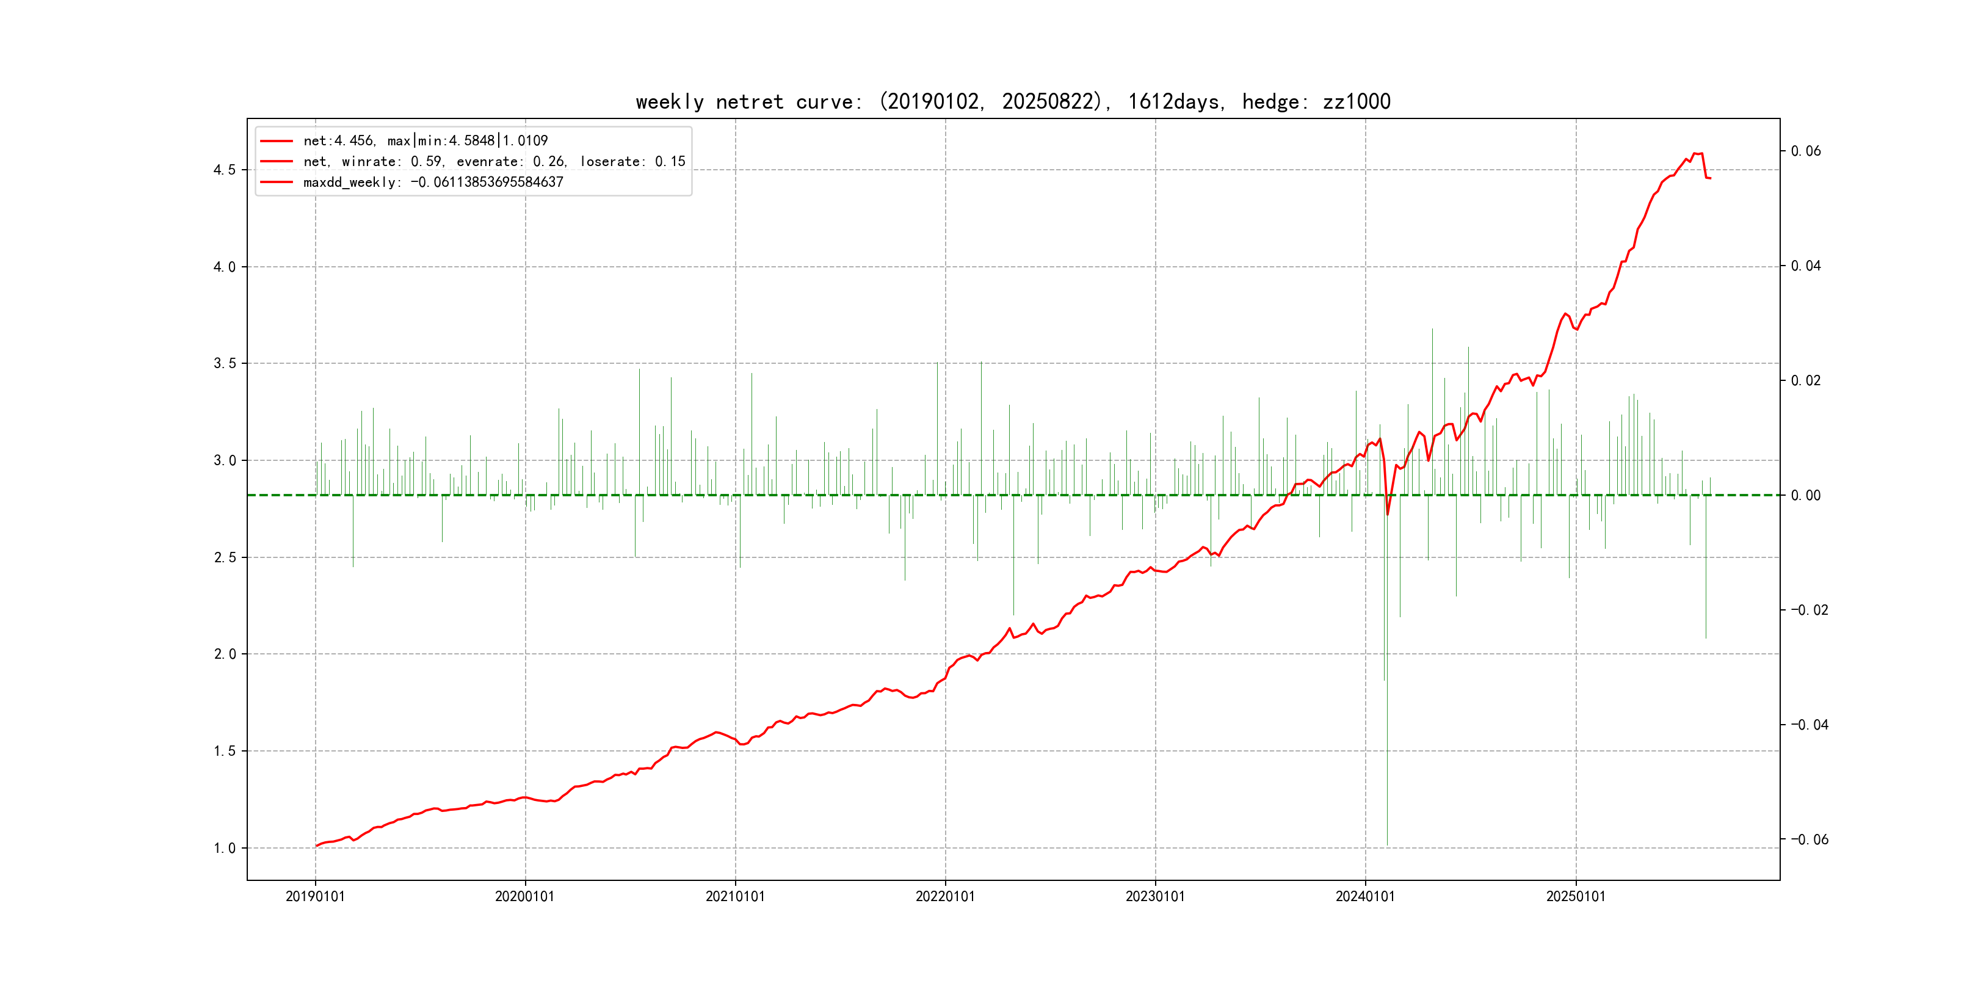1978x989 pixels.
Task: Click the 1.0 left axis tick label
Action: [x=224, y=848]
